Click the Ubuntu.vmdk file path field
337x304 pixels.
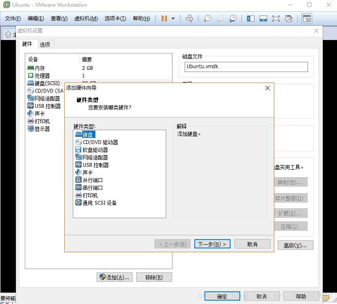point(246,67)
